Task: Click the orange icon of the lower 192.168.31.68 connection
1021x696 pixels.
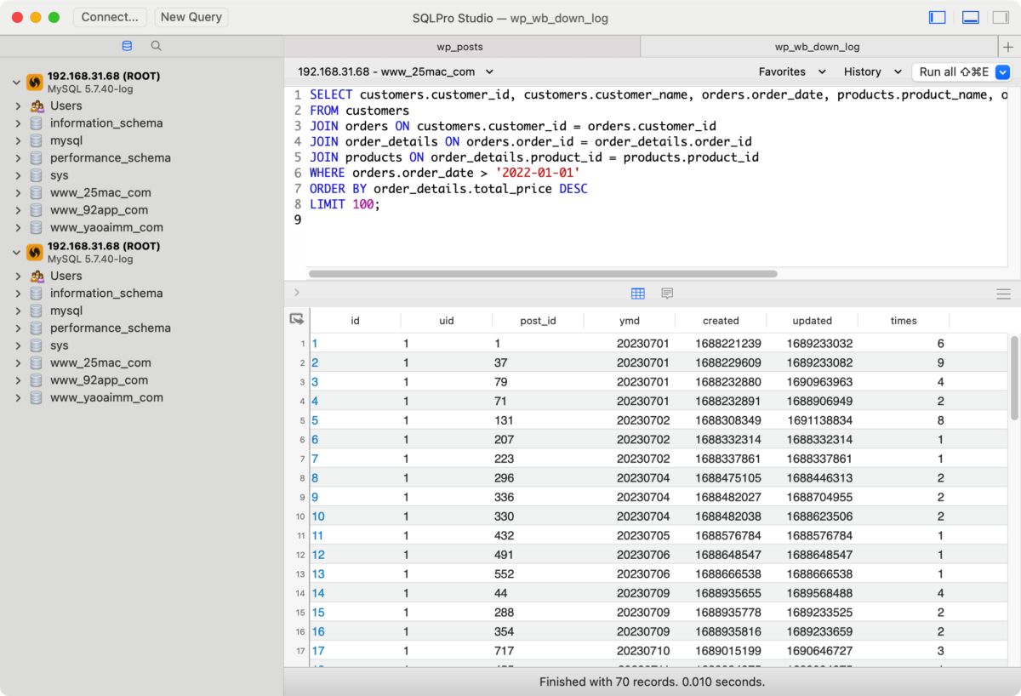Action: coord(35,252)
